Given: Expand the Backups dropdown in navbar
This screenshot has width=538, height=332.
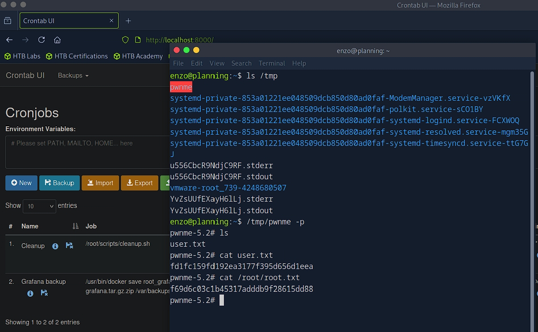Looking at the screenshot, I should click(73, 75).
